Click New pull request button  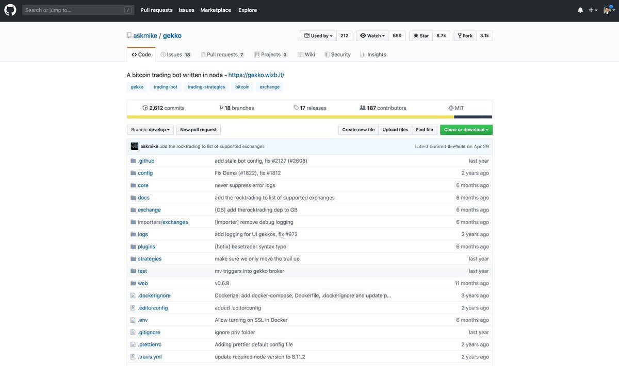pos(199,130)
